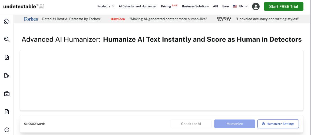Open the API menu link

click(x=215, y=6)
